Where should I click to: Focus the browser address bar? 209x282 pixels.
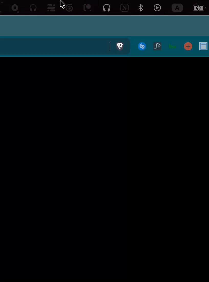[x=65, y=46]
